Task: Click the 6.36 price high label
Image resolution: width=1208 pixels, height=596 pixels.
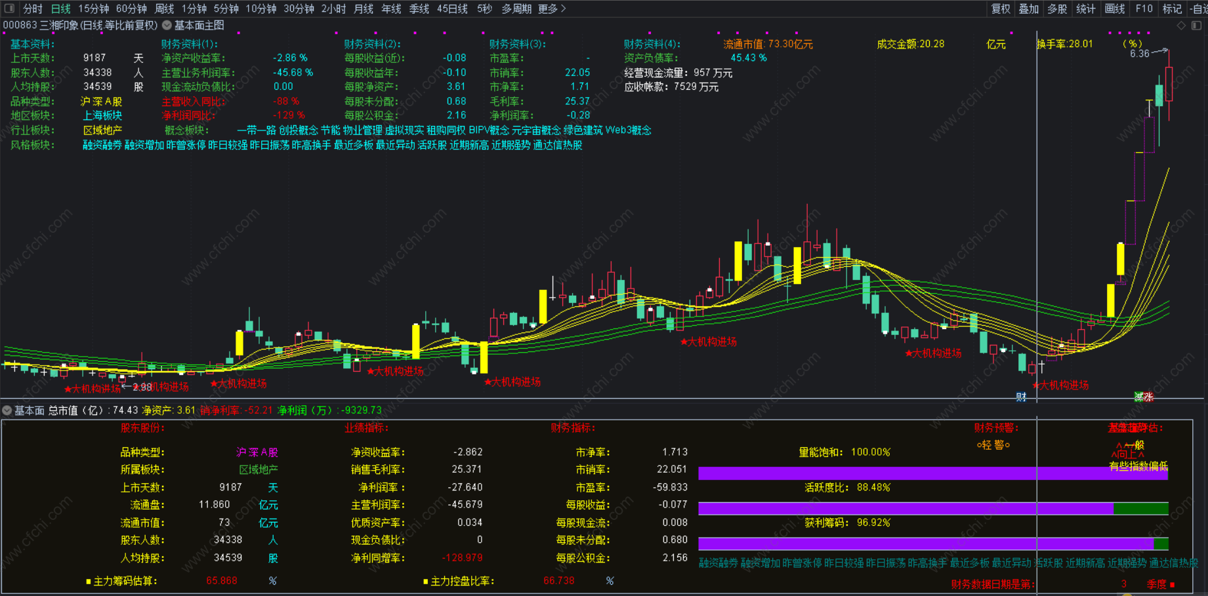Action: point(1140,54)
